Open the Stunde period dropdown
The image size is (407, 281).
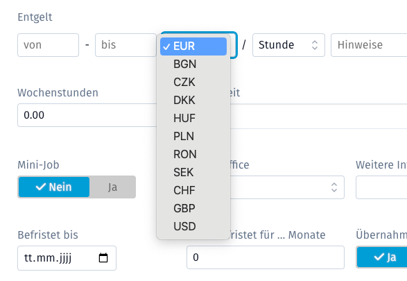click(288, 45)
